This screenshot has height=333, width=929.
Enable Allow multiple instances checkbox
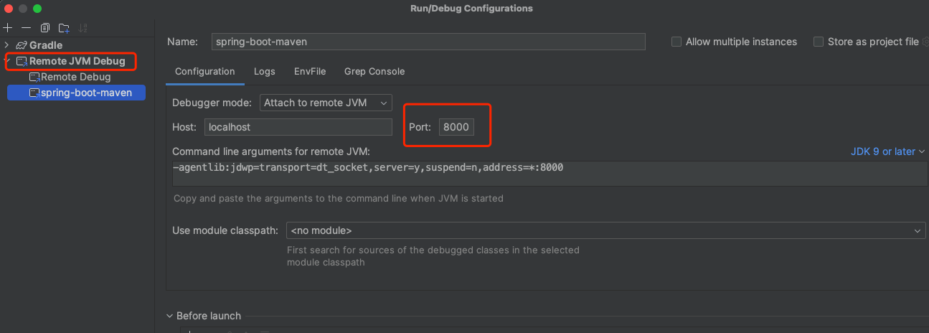(x=676, y=42)
